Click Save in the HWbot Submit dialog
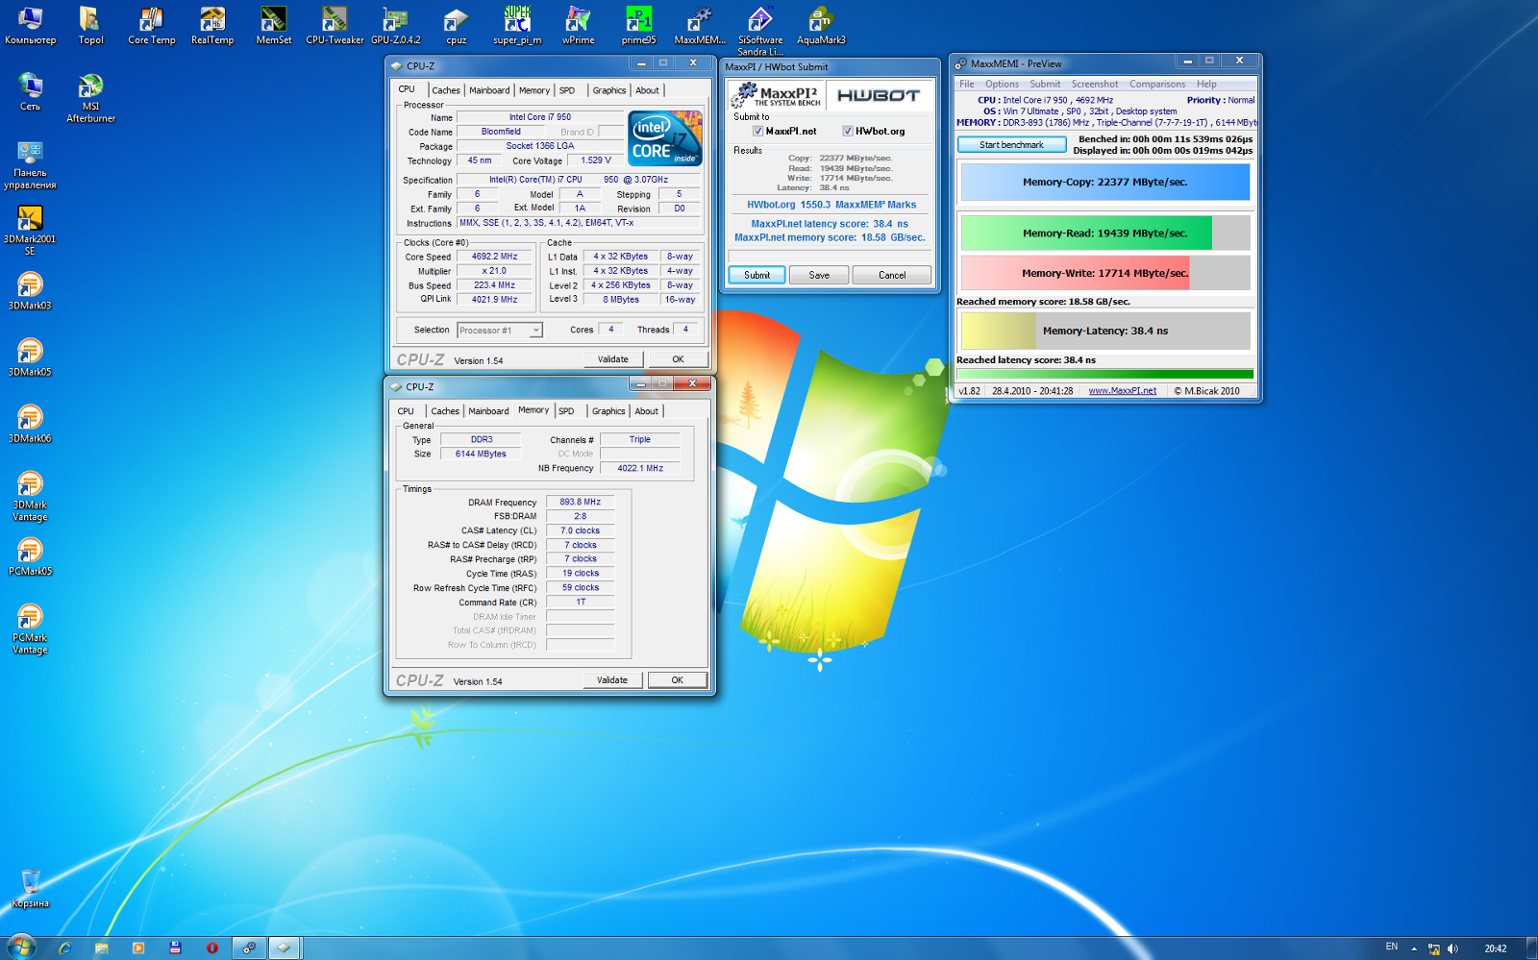Viewport: 1538px width, 960px height. 819,275
